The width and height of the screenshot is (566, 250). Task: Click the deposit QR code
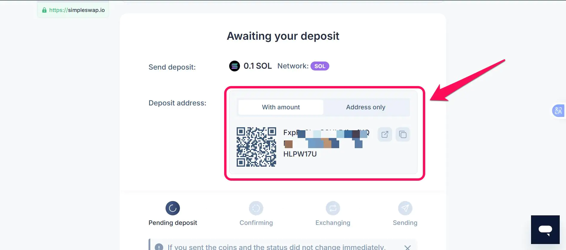(x=256, y=147)
